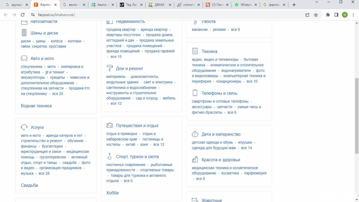Open the резюме link
The width and height of the screenshot is (359, 202).
tap(219, 29)
